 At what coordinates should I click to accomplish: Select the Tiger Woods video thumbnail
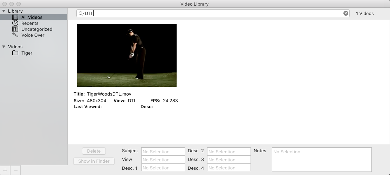(x=126, y=55)
